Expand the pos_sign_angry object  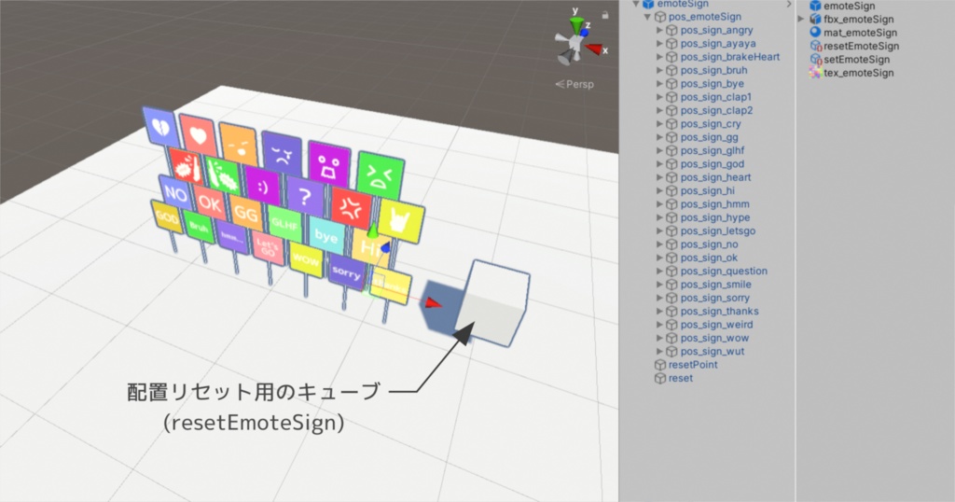click(x=659, y=30)
